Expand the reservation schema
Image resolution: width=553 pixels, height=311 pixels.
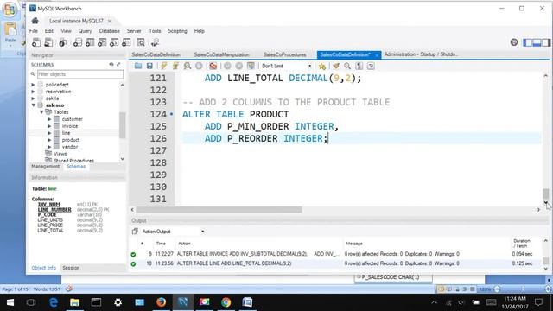click(x=33, y=92)
